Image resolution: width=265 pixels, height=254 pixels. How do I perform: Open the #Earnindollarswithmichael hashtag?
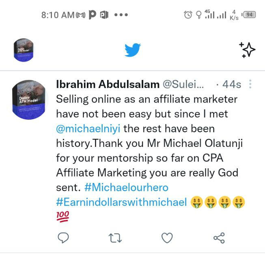coord(121,202)
